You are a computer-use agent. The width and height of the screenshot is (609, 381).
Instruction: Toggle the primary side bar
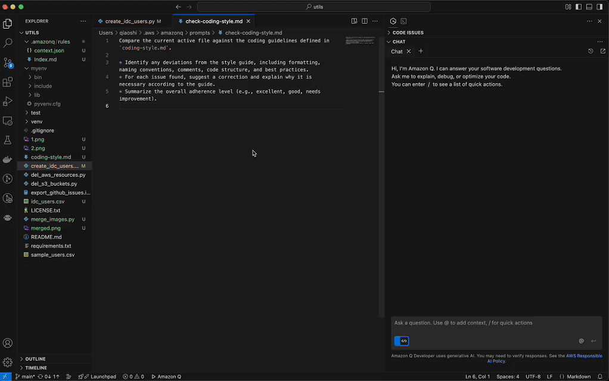pos(579,7)
